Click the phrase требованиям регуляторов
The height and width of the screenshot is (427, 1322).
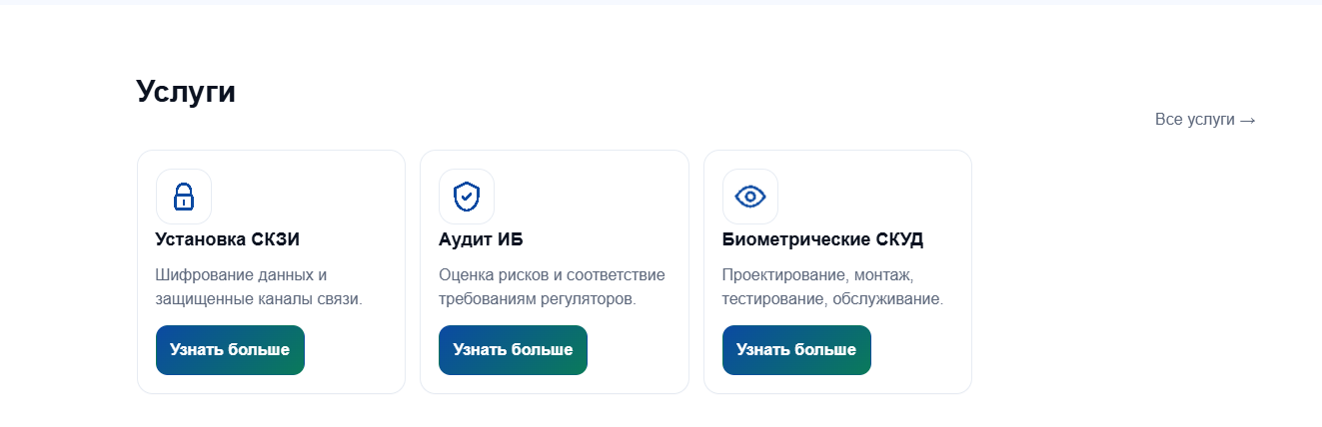538,298
